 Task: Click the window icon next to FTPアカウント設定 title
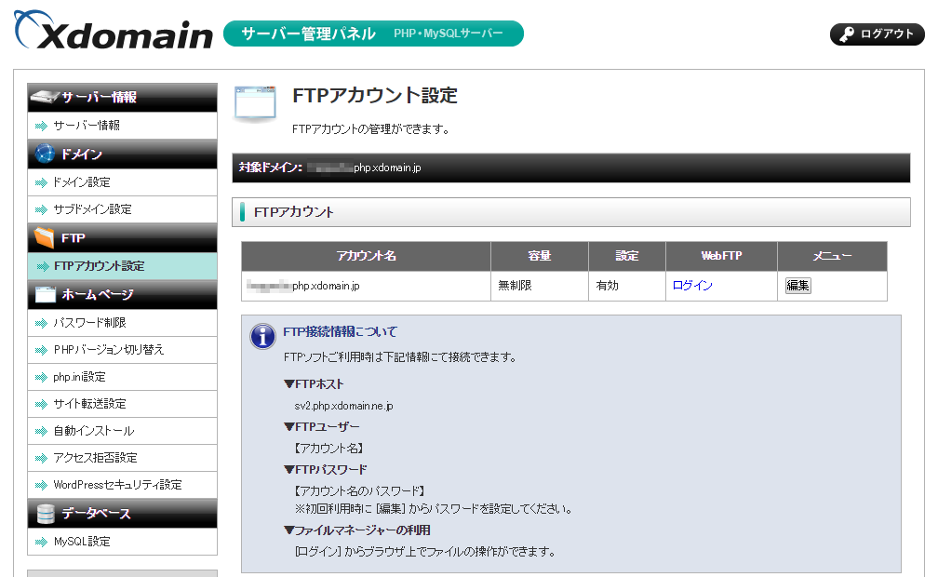(x=255, y=103)
